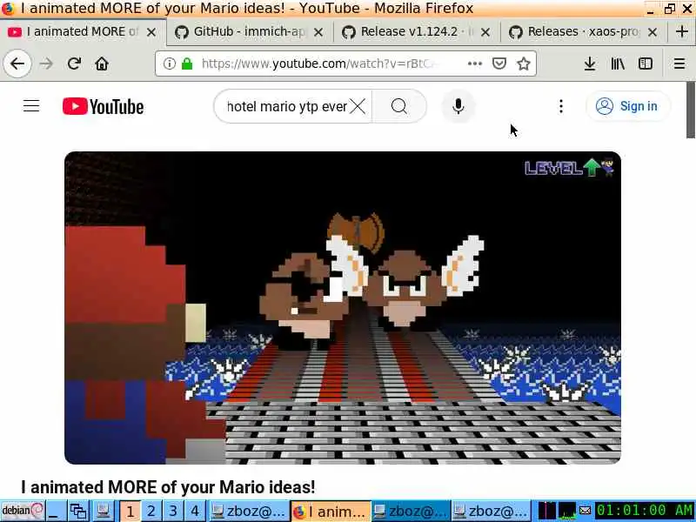
Task: Close the Release v1.124.2 tab
Action: [x=485, y=32]
